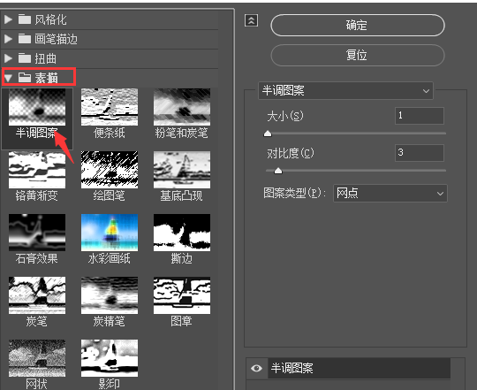Select the 基底凸现 filter thumbnail
This screenshot has width=477, height=390.
(182, 170)
